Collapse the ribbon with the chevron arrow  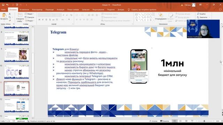(x=222, y=24)
